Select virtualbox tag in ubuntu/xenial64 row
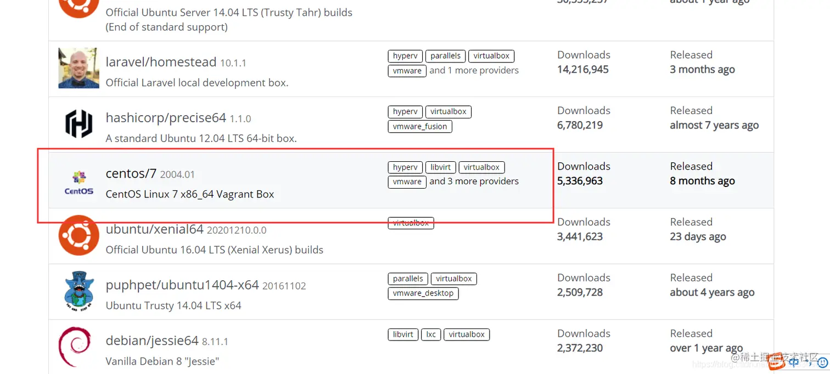The height and width of the screenshot is (374, 830). click(411, 223)
